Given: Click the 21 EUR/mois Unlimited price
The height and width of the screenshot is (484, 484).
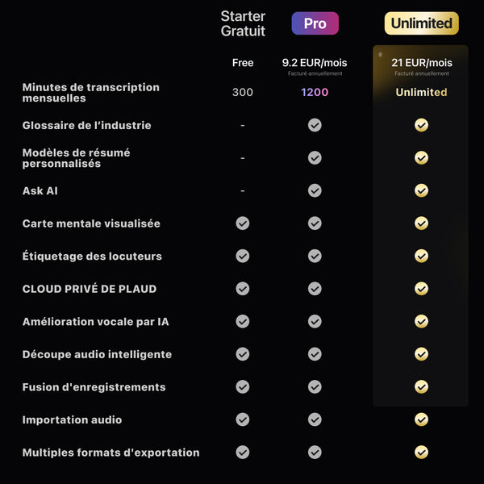Looking at the screenshot, I should coord(421,63).
